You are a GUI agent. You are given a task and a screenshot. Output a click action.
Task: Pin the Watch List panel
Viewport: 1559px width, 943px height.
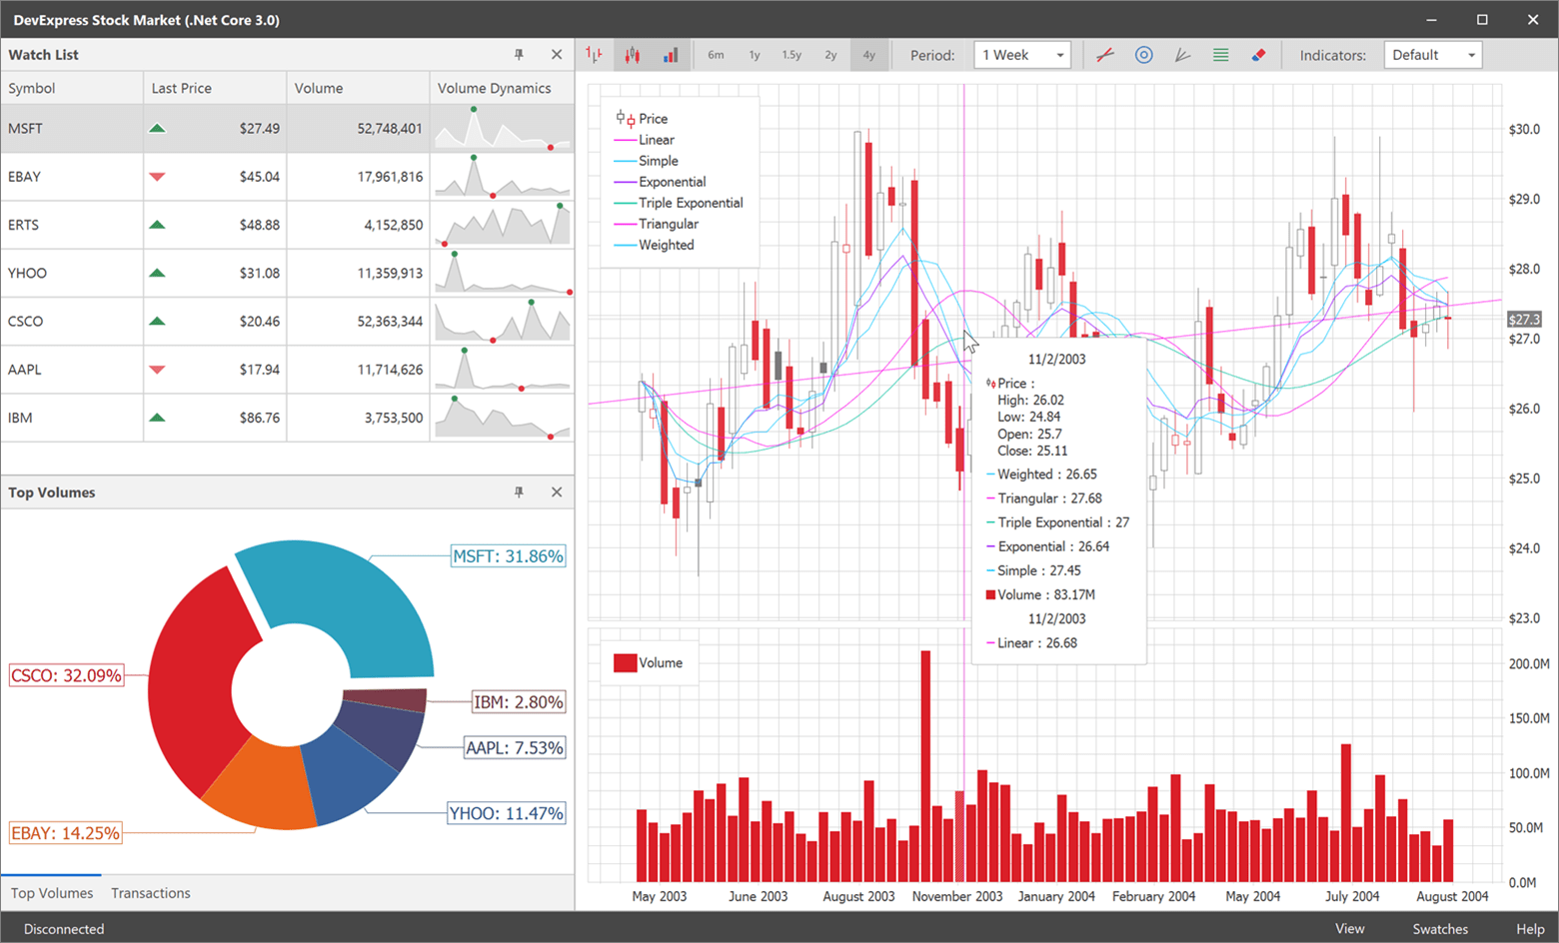tap(519, 55)
